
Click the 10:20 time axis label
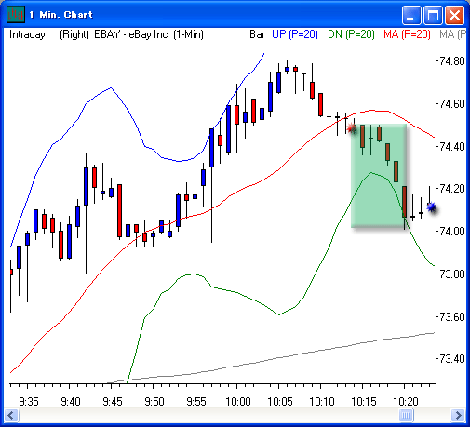click(406, 402)
